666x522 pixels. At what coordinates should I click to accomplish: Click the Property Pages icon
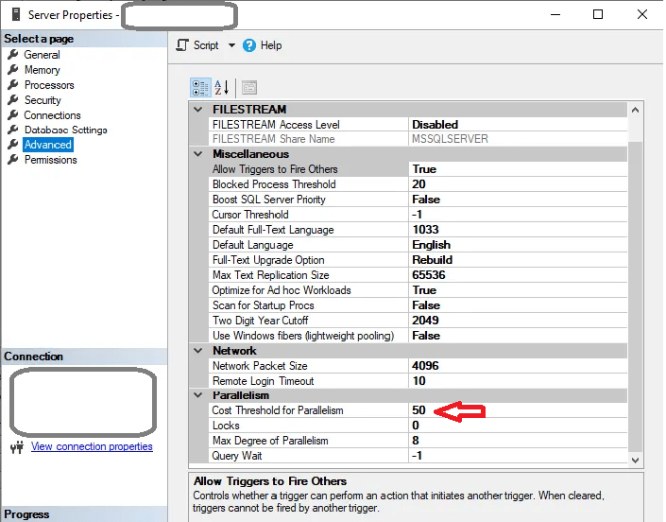click(249, 87)
